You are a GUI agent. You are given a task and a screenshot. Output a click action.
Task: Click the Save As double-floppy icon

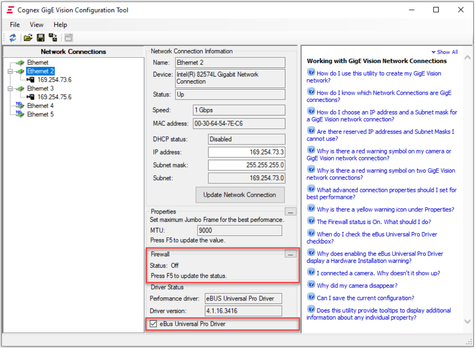coord(53,38)
